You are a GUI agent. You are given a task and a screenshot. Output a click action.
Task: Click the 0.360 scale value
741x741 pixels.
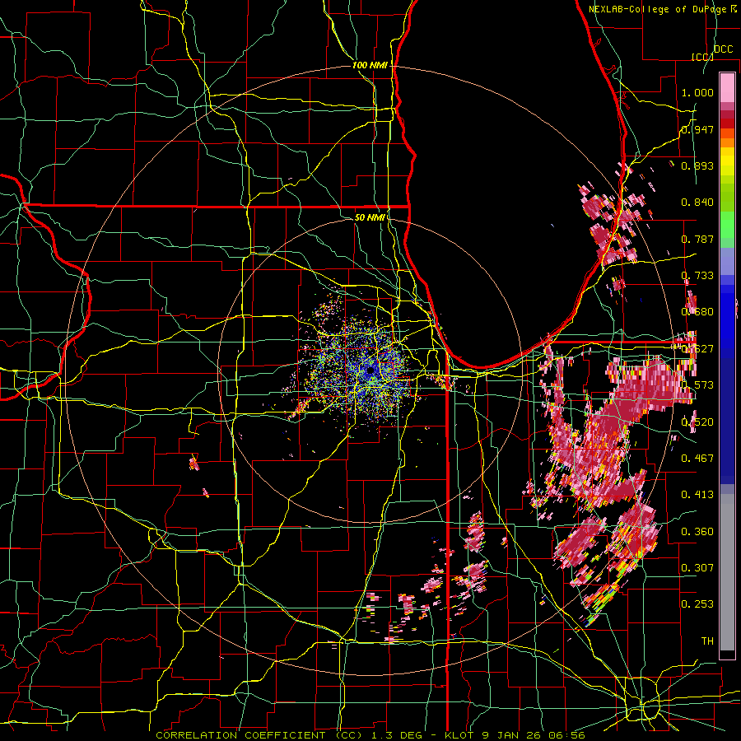pyautogui.click(x=697, y=531)
